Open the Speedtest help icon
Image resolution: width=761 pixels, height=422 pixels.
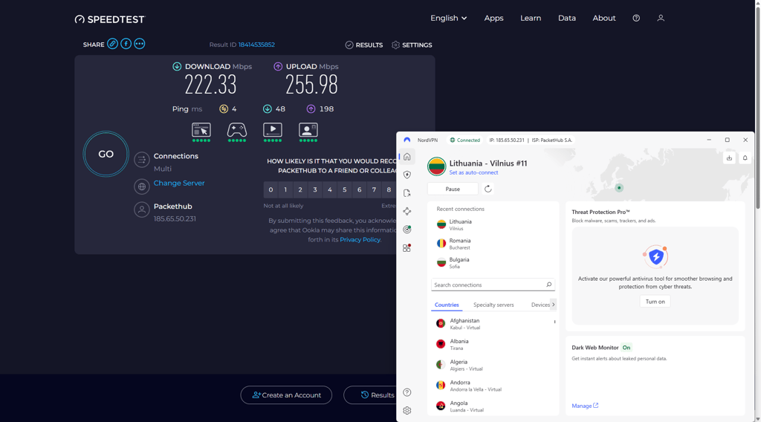(x=636, y=18)
